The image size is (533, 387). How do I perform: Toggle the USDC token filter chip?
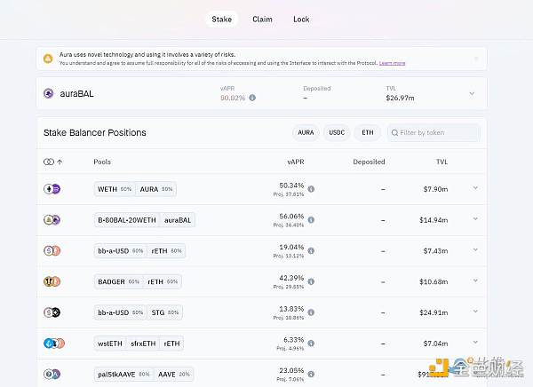click(x=337, y=133)
